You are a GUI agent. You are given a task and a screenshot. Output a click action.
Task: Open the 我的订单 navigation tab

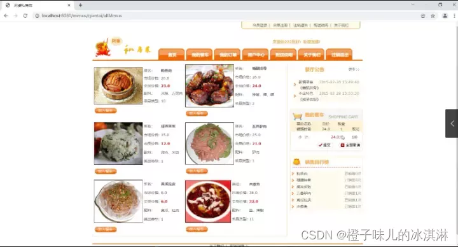click(228, 55)
